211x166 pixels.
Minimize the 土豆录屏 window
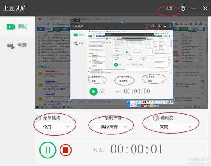click(x=194, y=8)
